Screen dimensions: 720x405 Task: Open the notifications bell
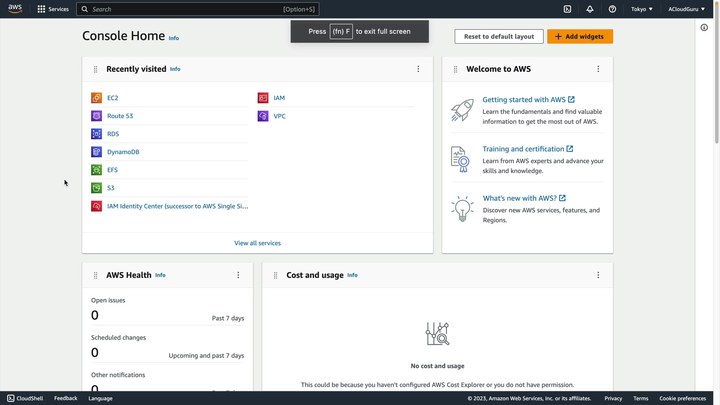[x=590, y=9]
